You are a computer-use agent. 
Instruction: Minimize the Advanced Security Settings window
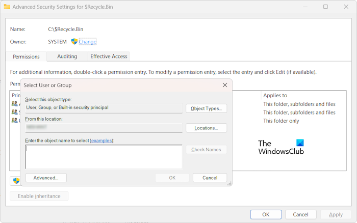pos(302,7)
